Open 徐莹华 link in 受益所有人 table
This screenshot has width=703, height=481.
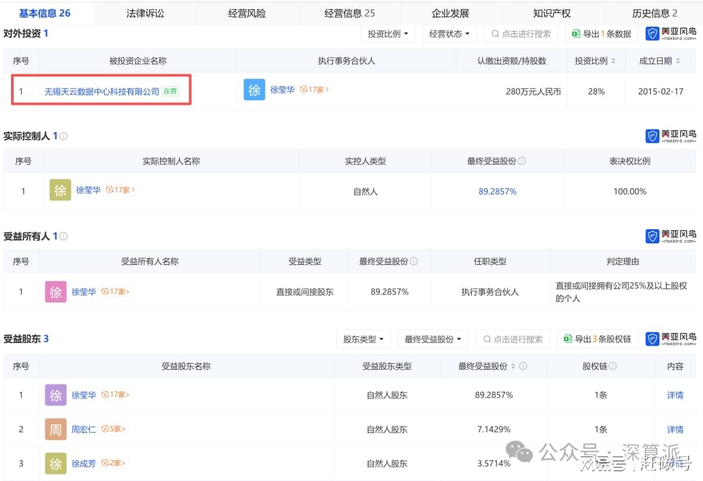pyautogui.click(x=83, y=292)
